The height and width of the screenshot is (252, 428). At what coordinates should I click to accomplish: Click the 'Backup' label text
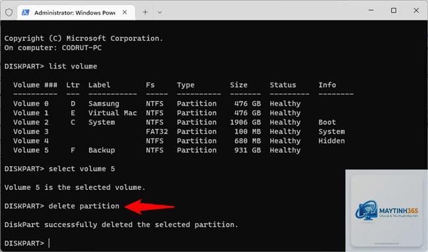(x=102, y=150)
